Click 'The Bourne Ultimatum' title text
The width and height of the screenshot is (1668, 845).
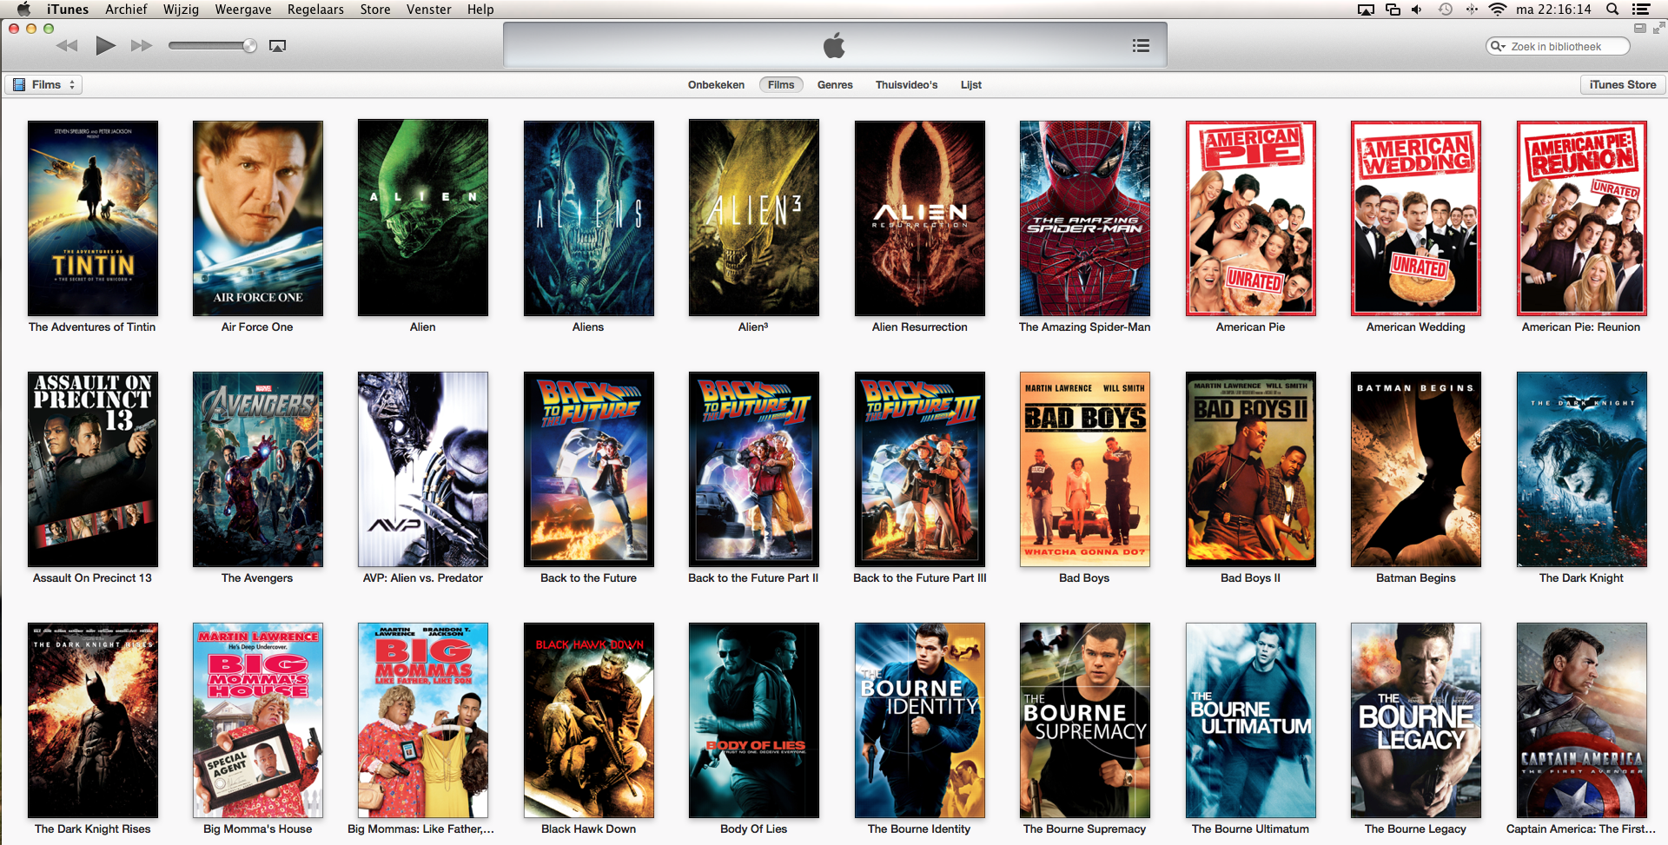click(1250, 829)
